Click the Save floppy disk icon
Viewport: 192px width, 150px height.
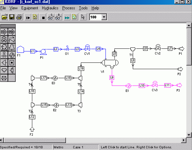point(12,17)
